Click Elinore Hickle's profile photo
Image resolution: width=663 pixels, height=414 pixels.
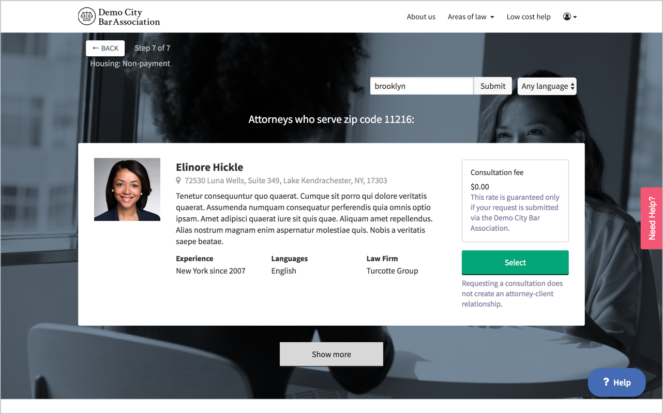[x=127, y=189]
